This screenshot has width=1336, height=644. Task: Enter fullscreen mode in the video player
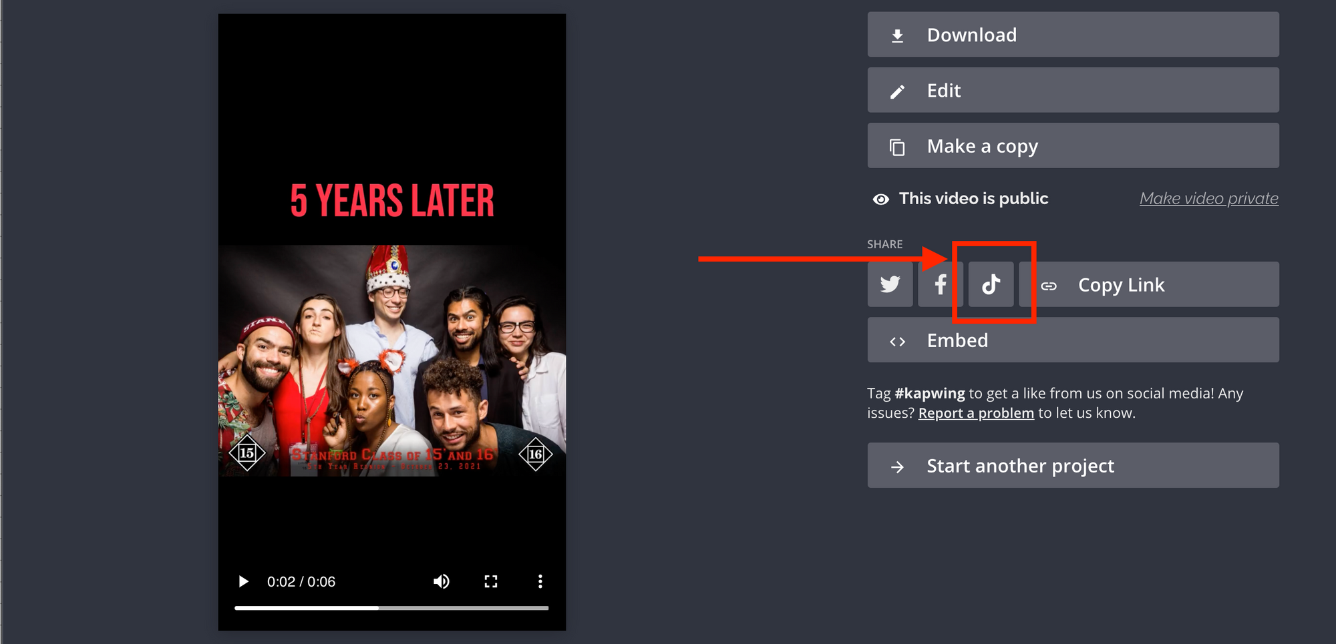tap(491, 581)
